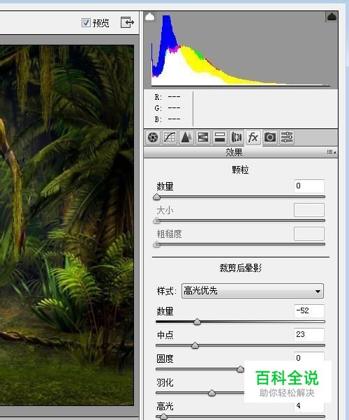This screenshot has width=349, height=420.
Task: Click the vignette 数量 slider handle
Action: pyautogui.click(x=198, y=322)
